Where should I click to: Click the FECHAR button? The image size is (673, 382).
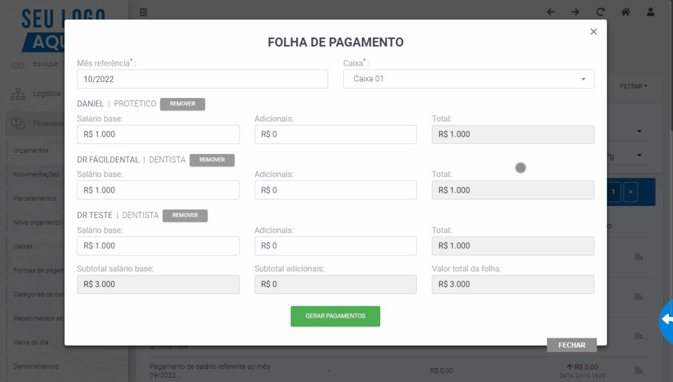click(571, 345)
